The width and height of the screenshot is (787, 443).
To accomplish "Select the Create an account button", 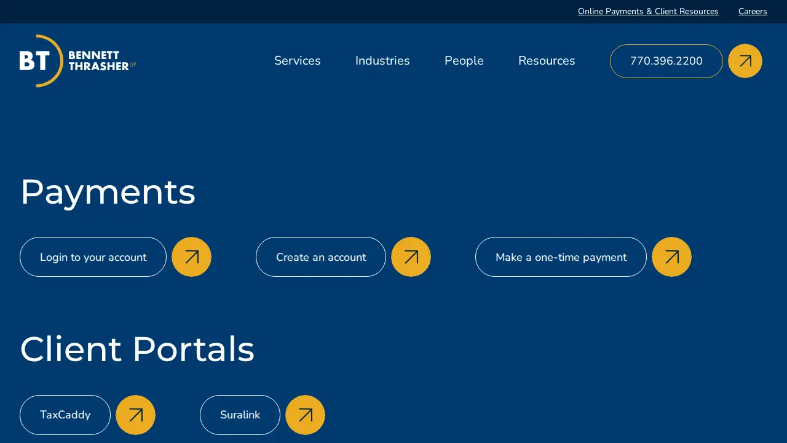I will coord(321,257).
